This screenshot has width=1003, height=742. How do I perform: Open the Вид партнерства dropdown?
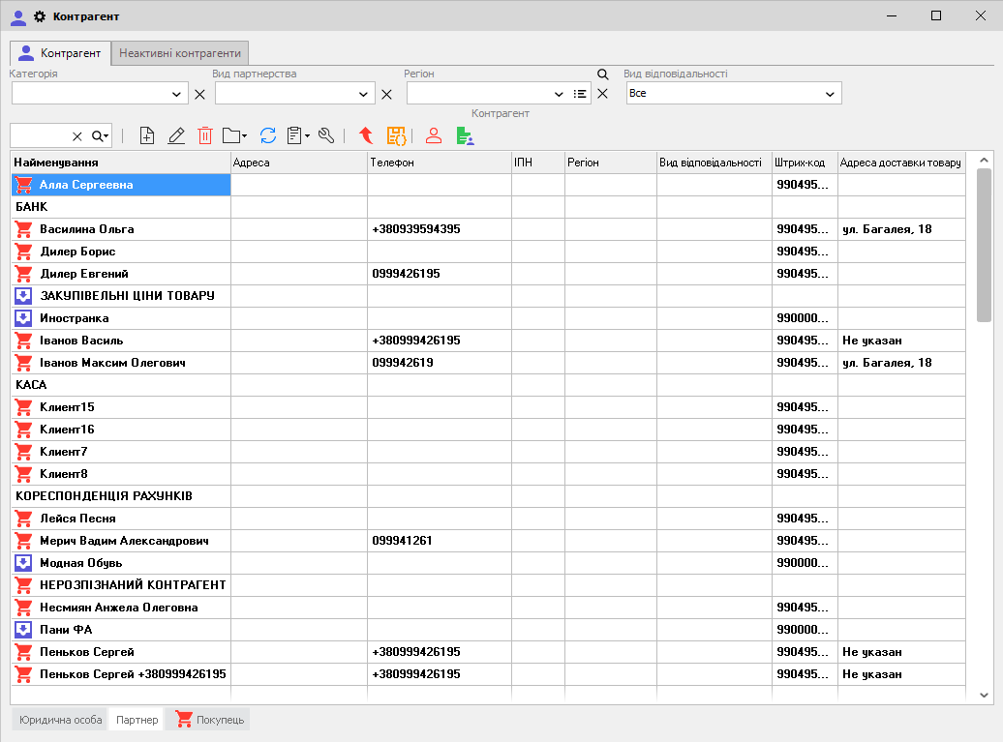364,94
